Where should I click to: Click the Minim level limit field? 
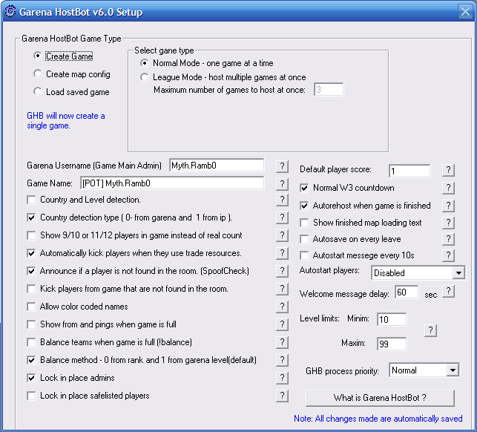click(x=392, y=319)
